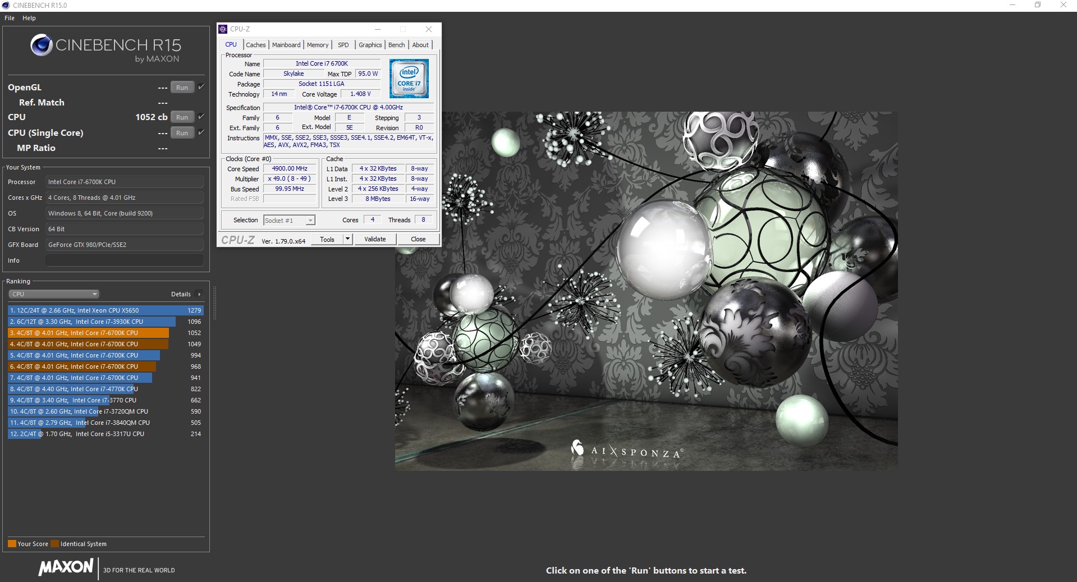Restore down the Cinebench window
The height and width of the screenshot is (582, 1077).
point(1038,5)
